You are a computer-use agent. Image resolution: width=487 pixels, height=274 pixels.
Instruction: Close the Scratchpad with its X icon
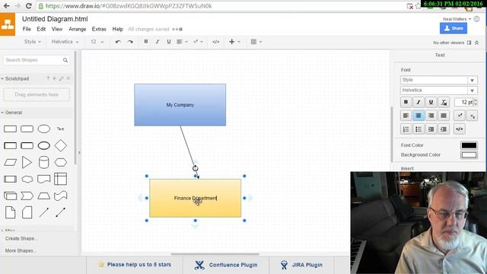click(68, 78)
